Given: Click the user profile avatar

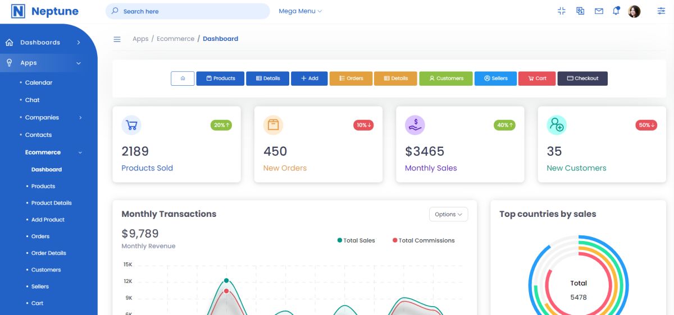Looking at the screenshot, I should click(x=634, y=11).
